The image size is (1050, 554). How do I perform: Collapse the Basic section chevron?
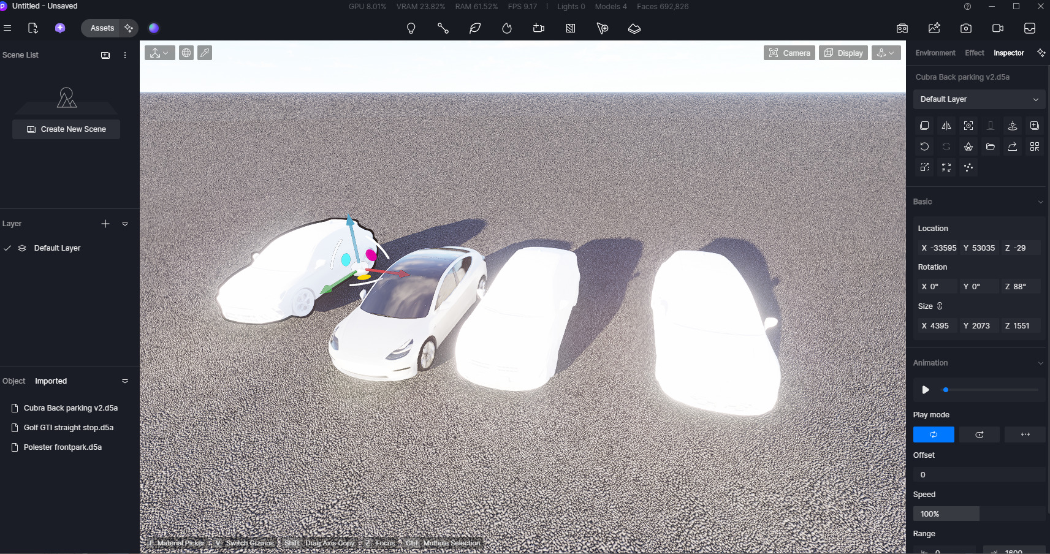pos(1040,202)
